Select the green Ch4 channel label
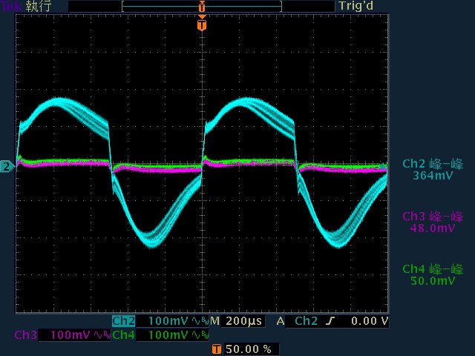The height and width of the screenshot is (356, 475). [123, 335]
